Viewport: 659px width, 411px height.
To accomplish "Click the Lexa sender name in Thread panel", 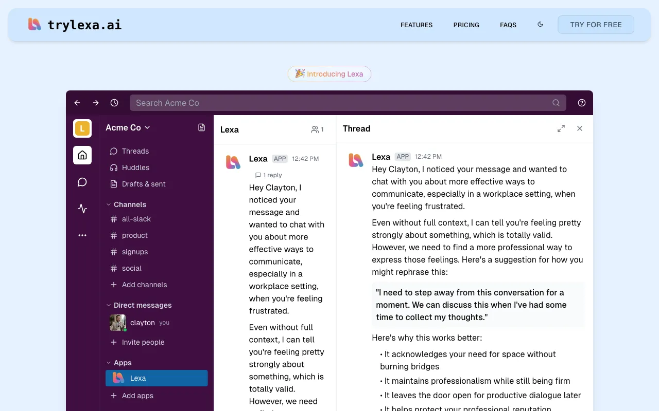I will click(381, 157).
